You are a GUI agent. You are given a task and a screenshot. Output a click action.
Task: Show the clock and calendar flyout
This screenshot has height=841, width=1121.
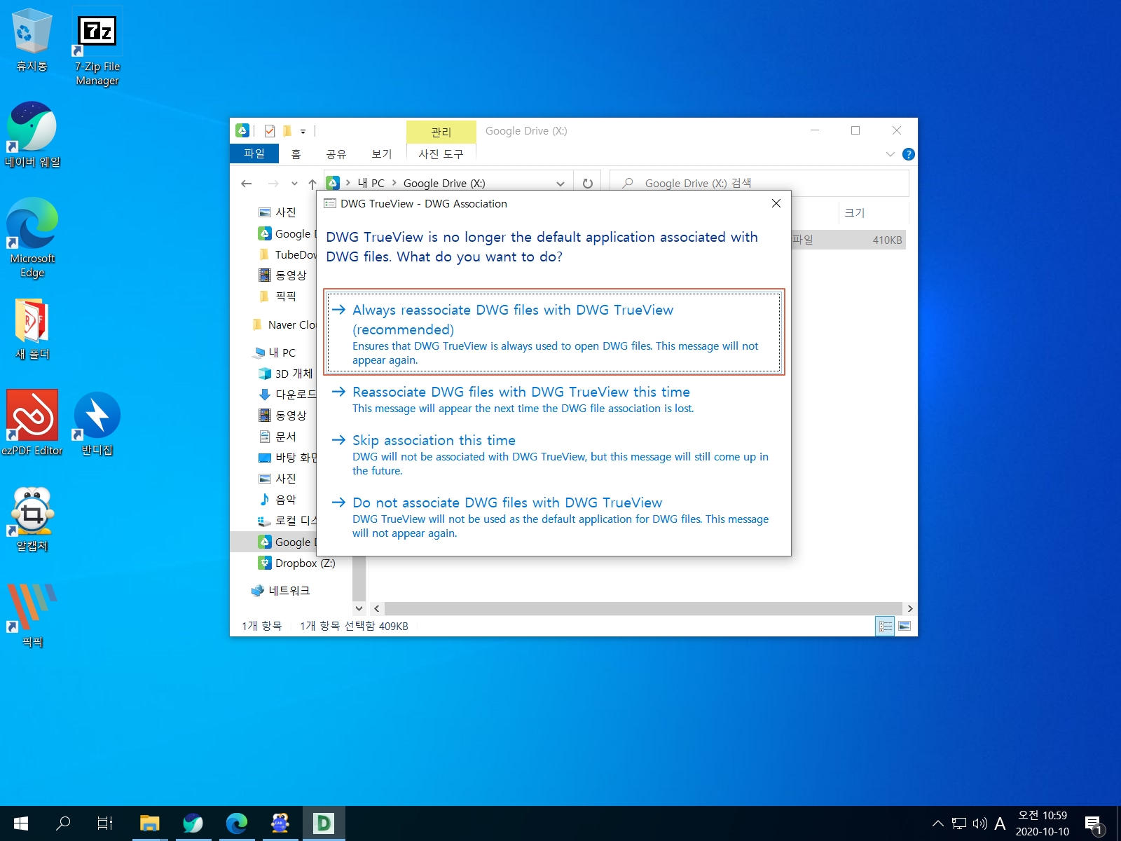(1043, 823)
